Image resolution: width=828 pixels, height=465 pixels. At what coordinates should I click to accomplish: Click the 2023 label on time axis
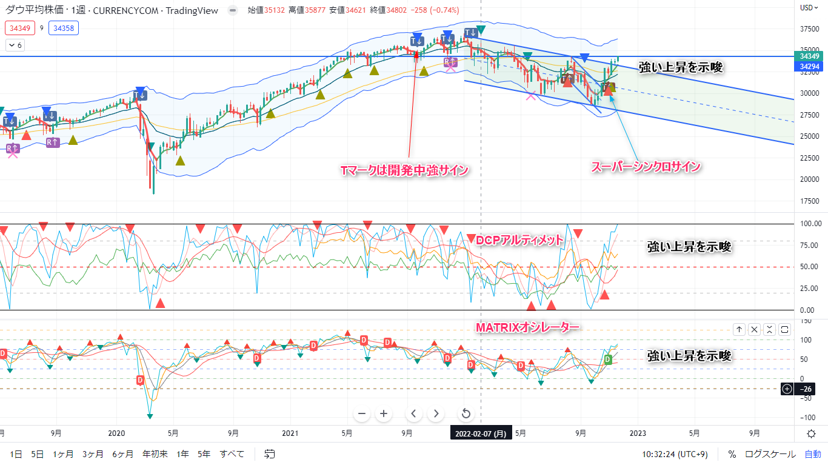pyautogui.click(x=638, y=433)
